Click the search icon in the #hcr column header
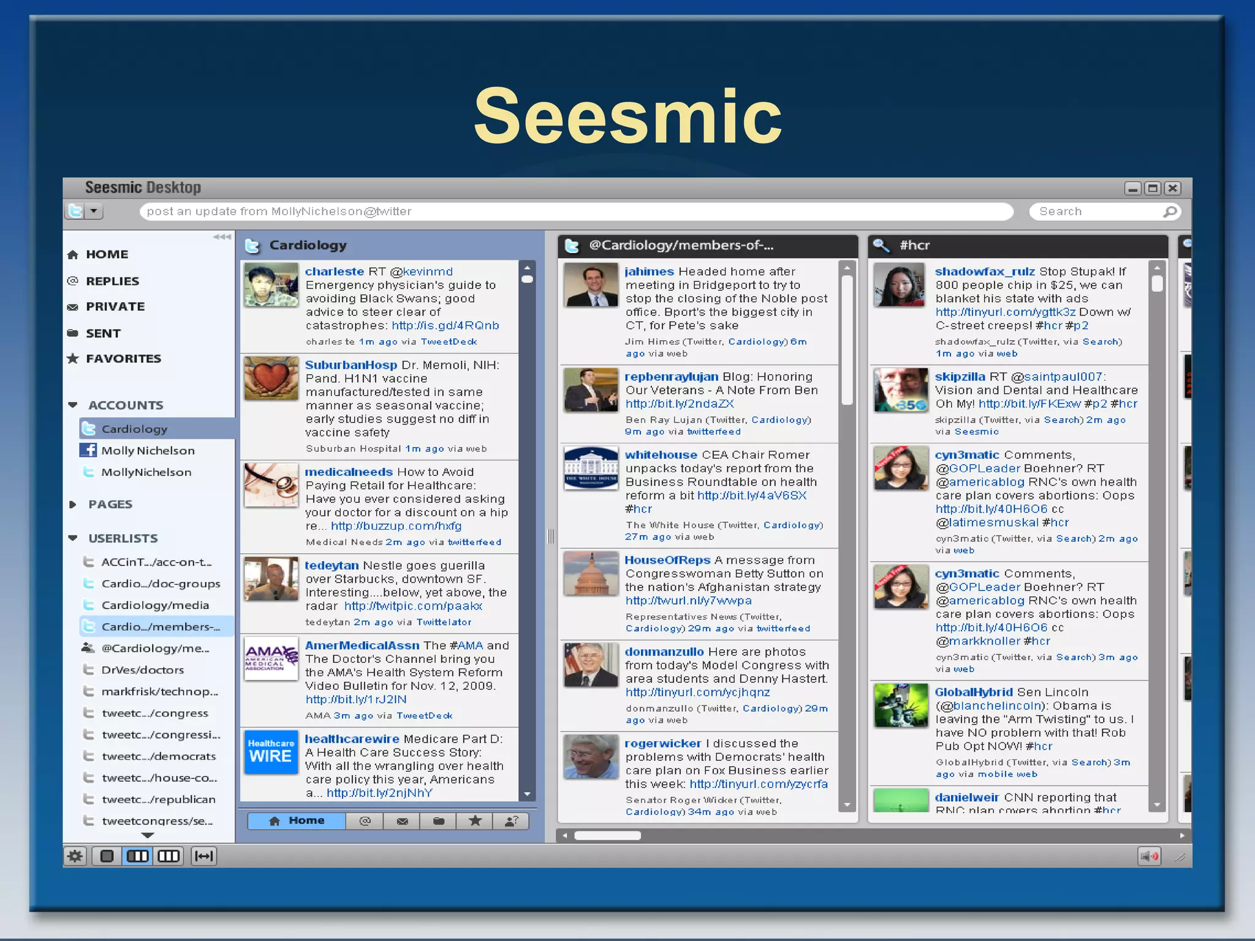 point(881,246)
